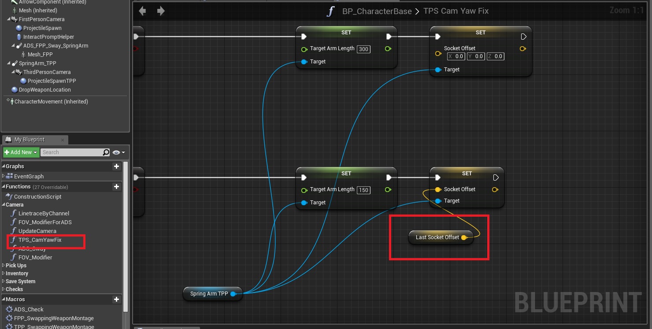This screenshot has width=652, height=329.
Task: Click the plus icon next to Graphs
Action: point(116,166)
